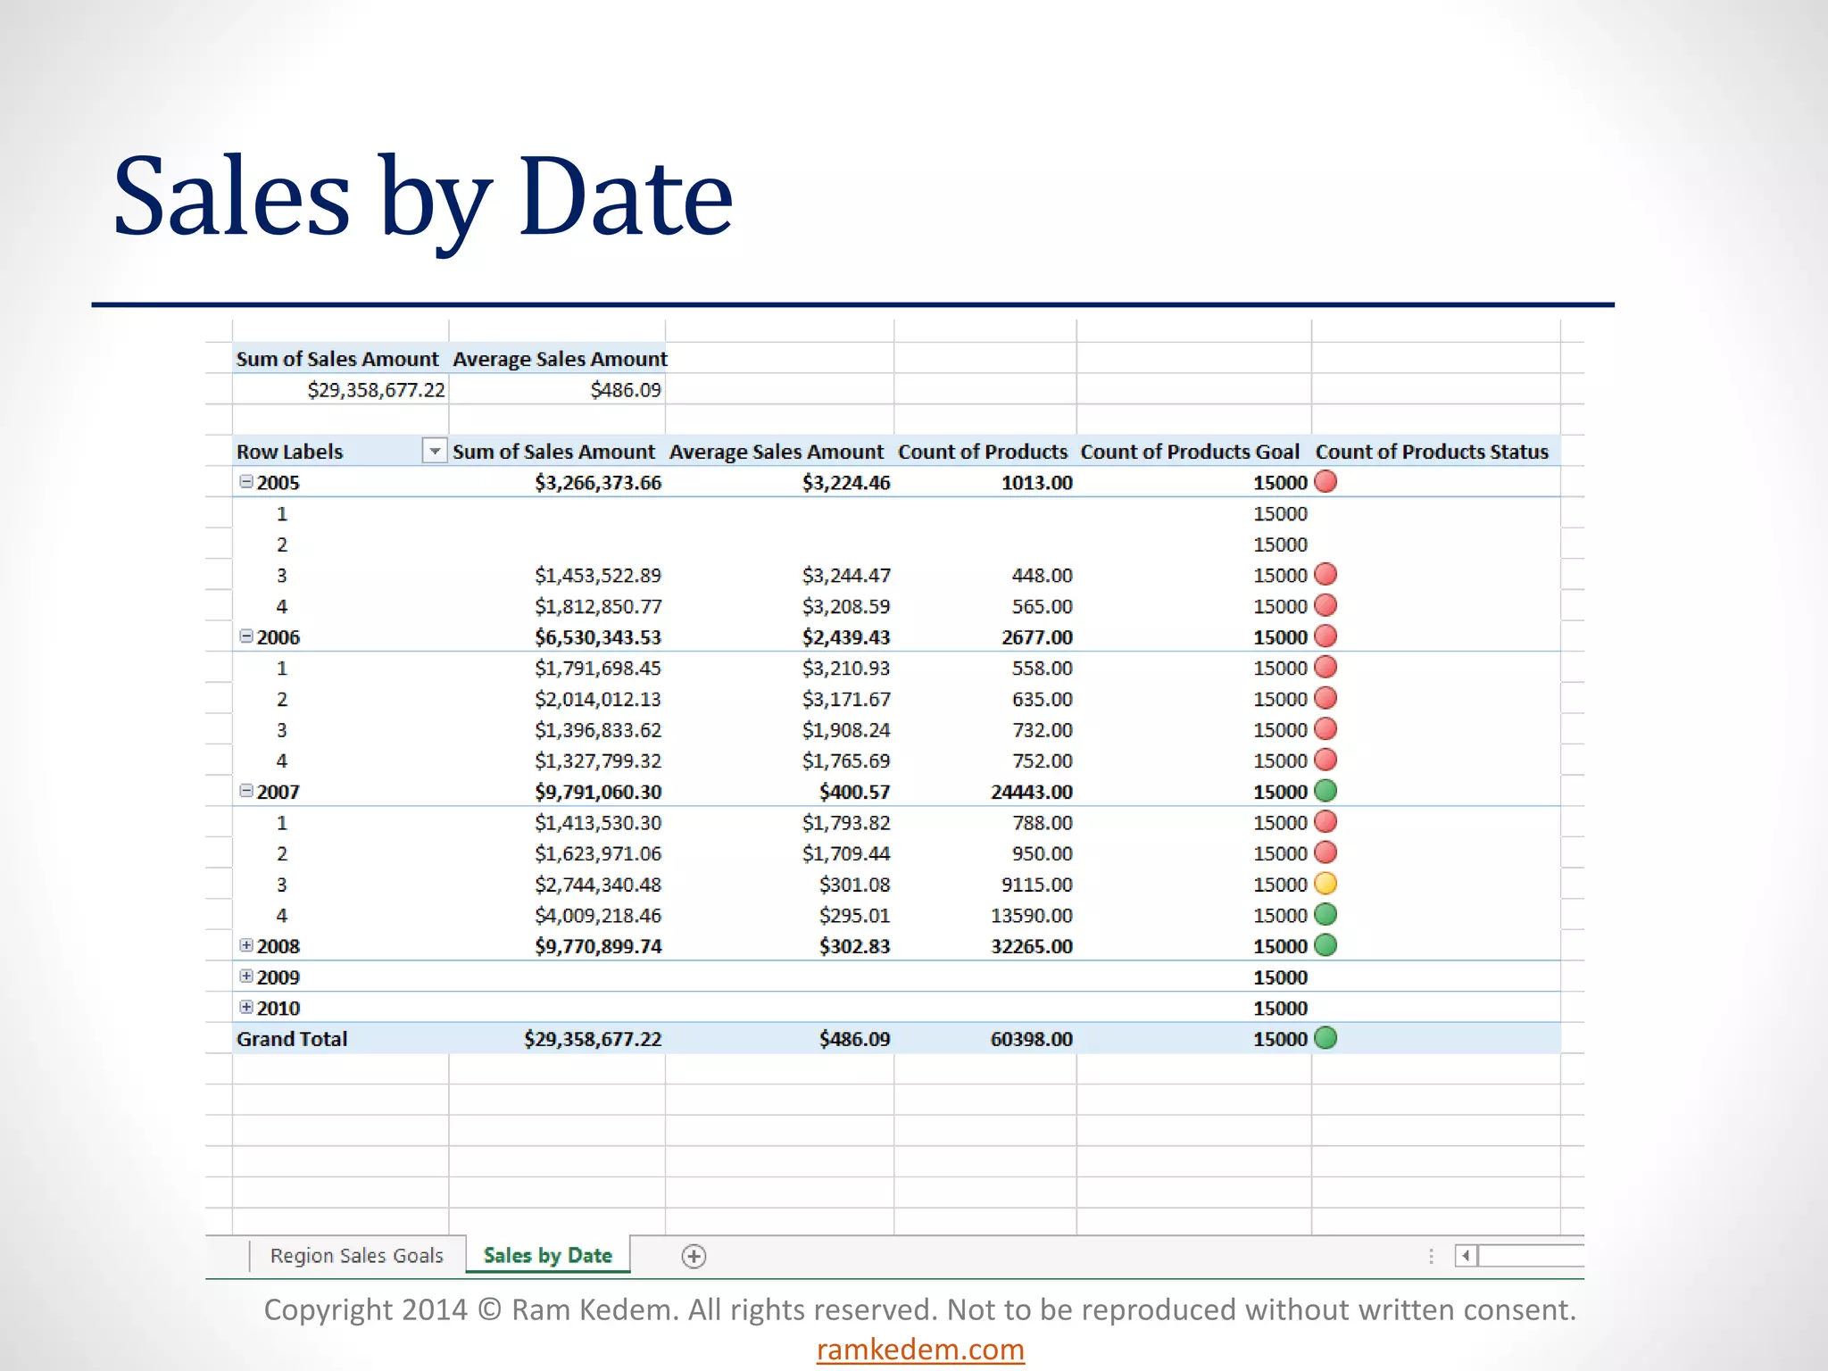
Task: Click the horizontal scrollbar left arrow
Action: (1465, 1256)
